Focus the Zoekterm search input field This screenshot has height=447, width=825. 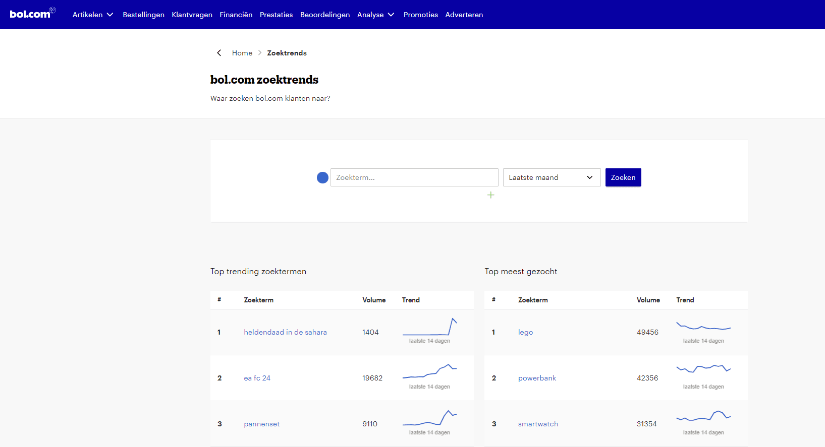coord(414,177)
